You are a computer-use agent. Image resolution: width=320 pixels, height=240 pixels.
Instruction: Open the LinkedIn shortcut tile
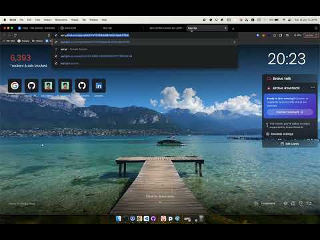[99, 85]
